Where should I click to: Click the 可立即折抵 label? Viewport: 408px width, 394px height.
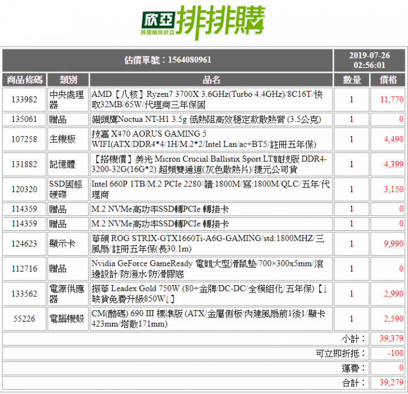[x=341, y=353]
